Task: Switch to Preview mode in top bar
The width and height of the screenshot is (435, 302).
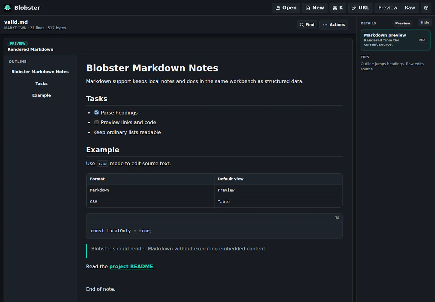Action: coord(388,8)
